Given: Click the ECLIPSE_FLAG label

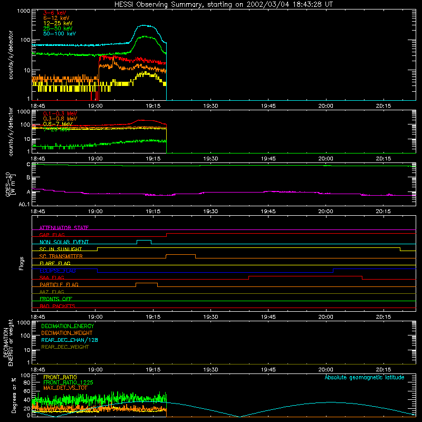Looking at the screenshot, I should [x=57, y=271].
